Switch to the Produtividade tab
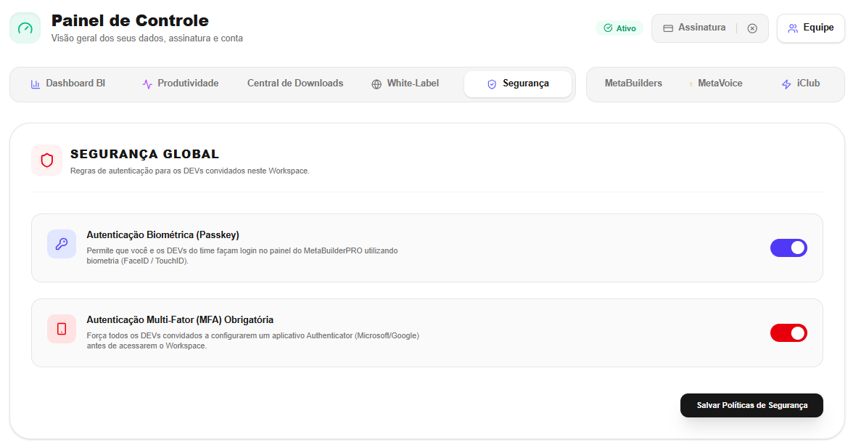Image resolution: width=861 pixels, height=445 pixels. point(181,84)
